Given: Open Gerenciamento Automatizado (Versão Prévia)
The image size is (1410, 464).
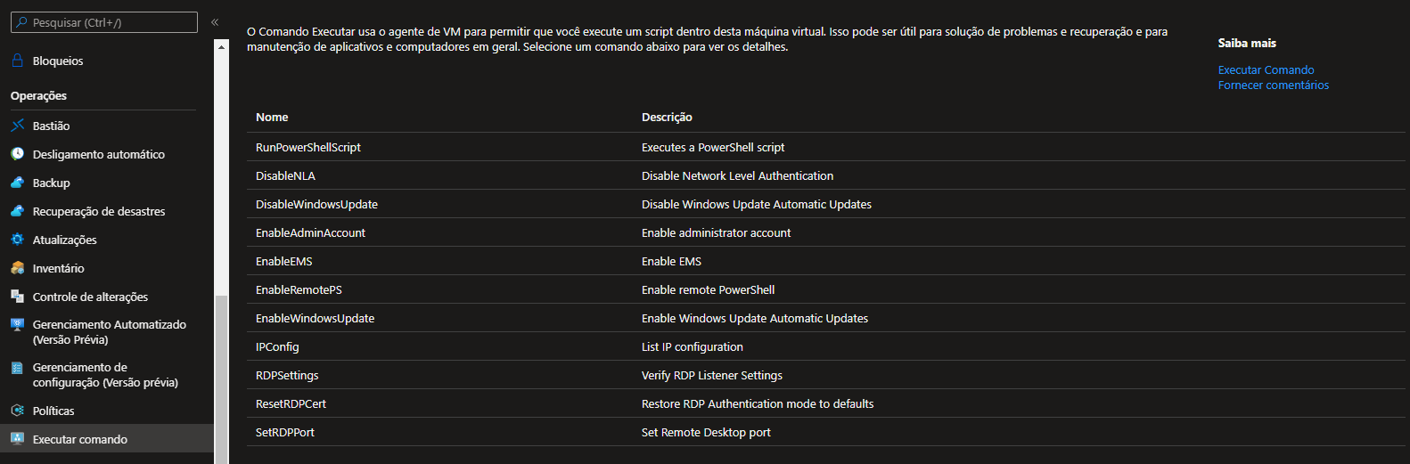Looking at the screenshot, I should point(107,332).
